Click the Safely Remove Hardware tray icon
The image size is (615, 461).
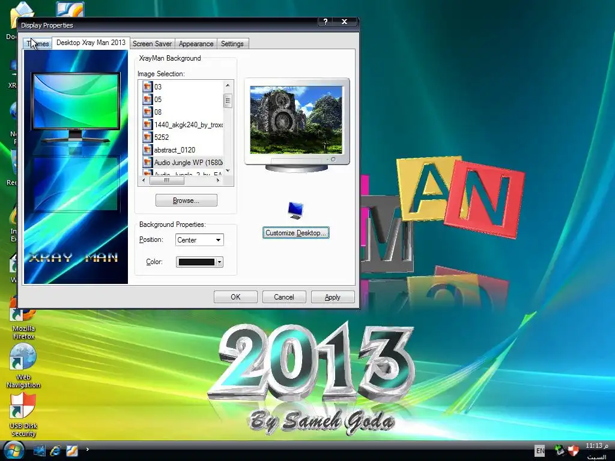pos(560,450)
